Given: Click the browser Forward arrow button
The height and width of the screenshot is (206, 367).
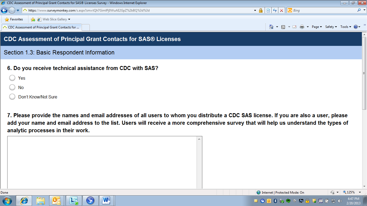Looking at the screenshot, I should pyautogui.click(x=12, y=10).
